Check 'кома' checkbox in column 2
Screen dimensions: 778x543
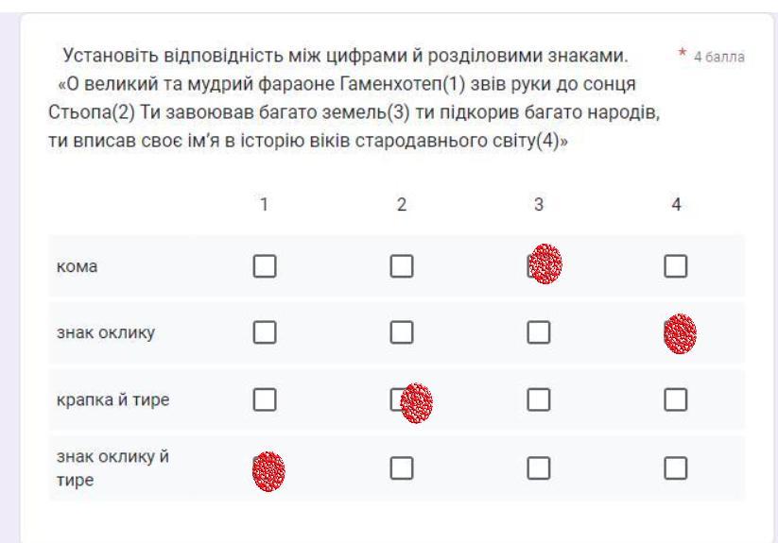click(x=401, y=267)
